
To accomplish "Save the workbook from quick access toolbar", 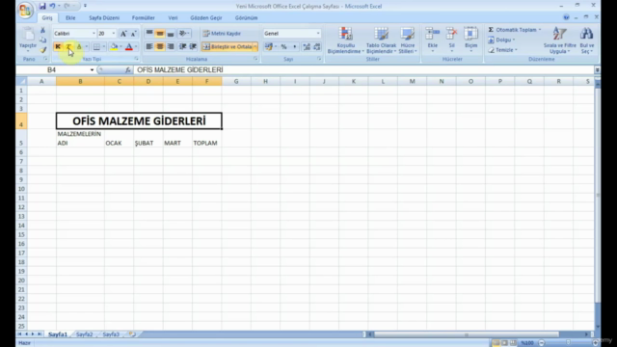I will pos(42,6).
